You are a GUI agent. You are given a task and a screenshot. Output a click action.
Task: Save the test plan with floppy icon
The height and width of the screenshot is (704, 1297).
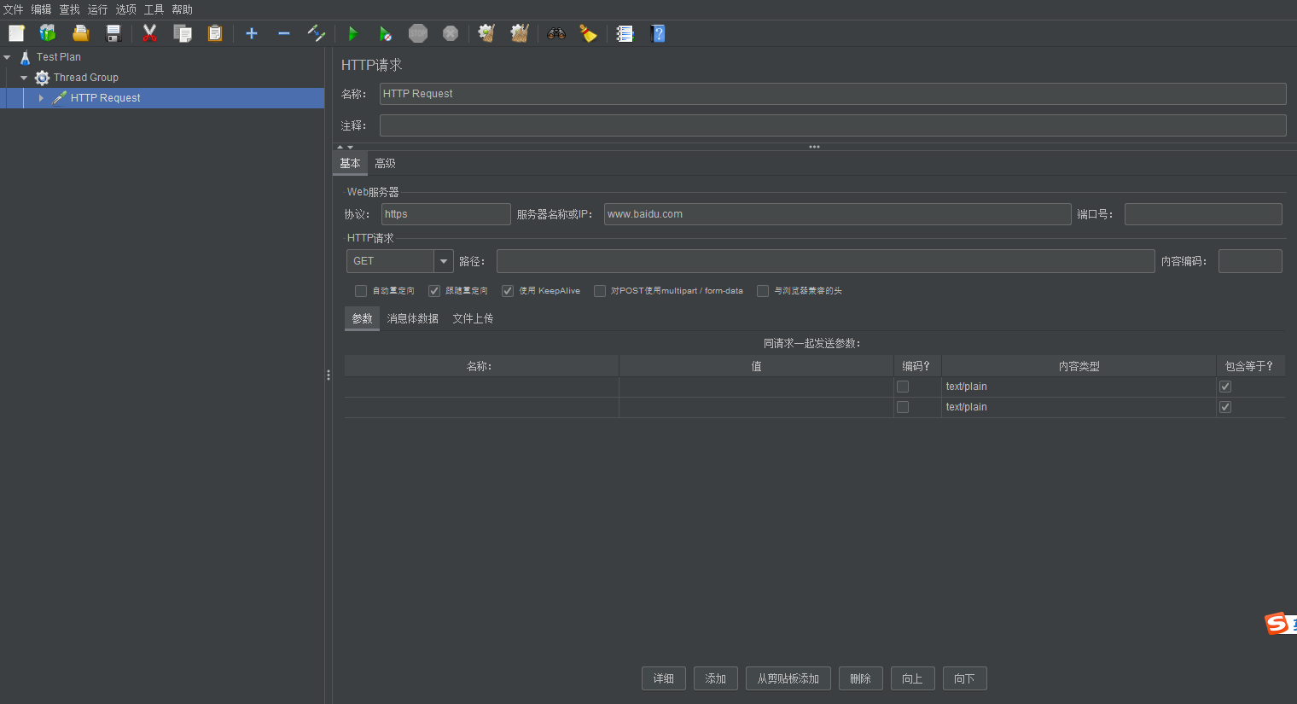click(113, 33)
